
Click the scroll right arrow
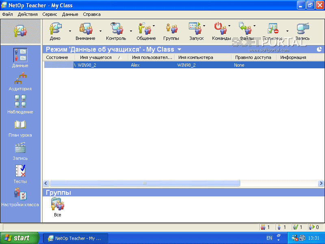(321, 183)
